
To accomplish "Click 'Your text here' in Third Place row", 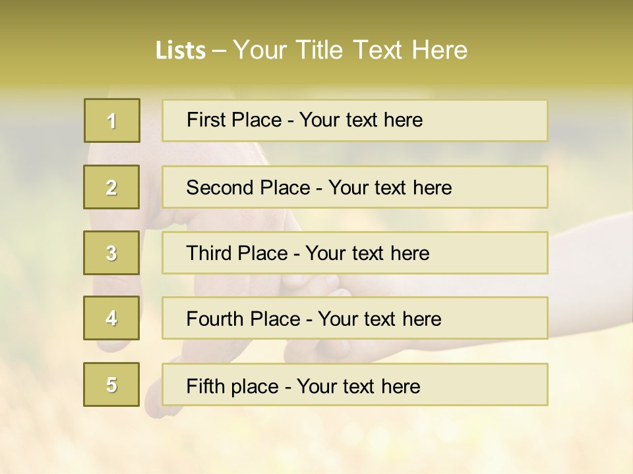I will coord(367,253).
